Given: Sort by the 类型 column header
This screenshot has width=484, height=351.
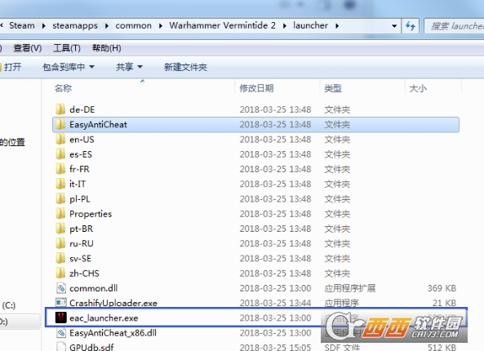Looking at the screenshot, I should tap(333, 89).
